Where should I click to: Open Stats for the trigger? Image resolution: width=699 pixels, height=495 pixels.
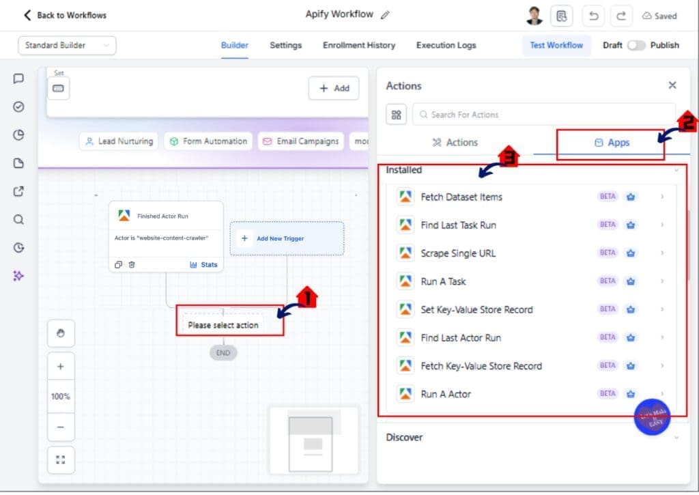point(203,265)
